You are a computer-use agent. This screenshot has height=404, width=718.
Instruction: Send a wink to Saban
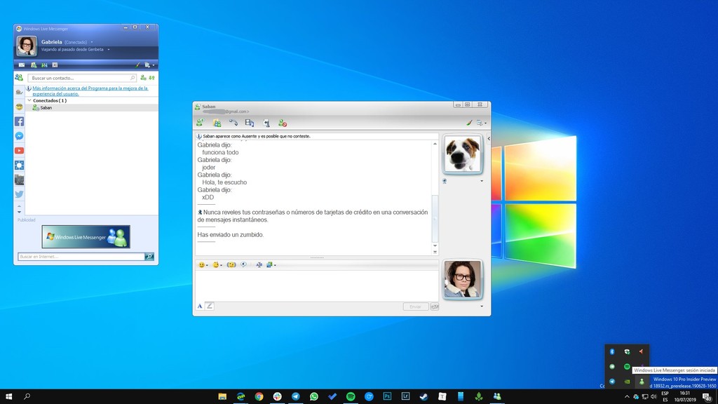(216, 264)
